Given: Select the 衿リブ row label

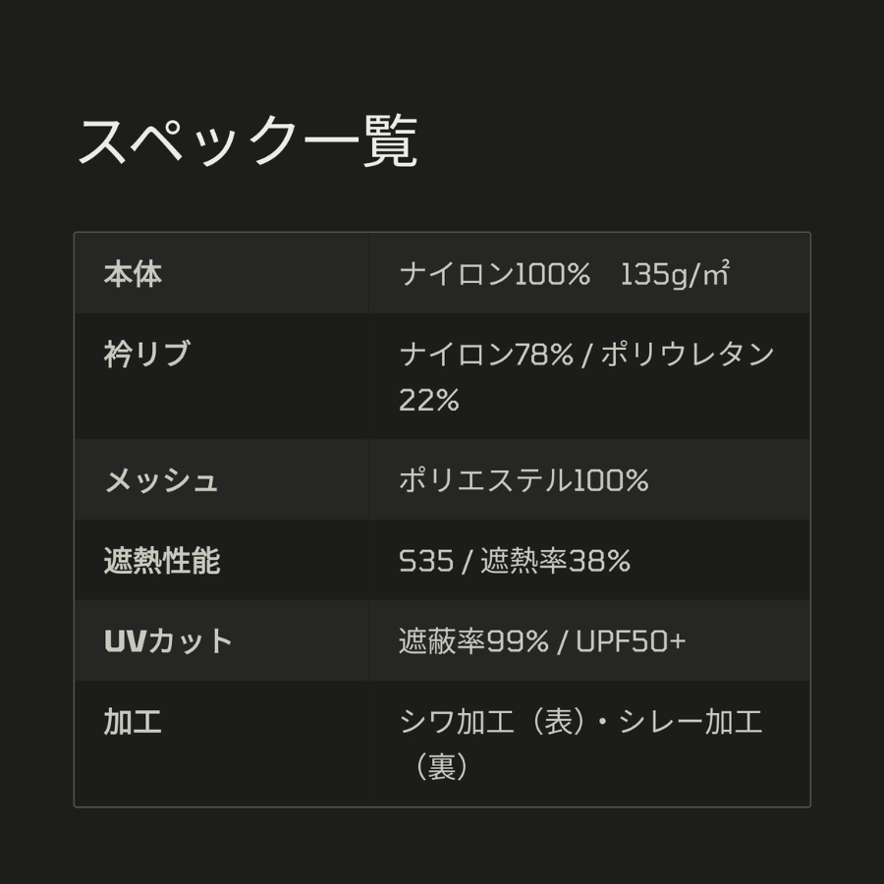Looking at the screenshot, I should [x=146, y=354].
